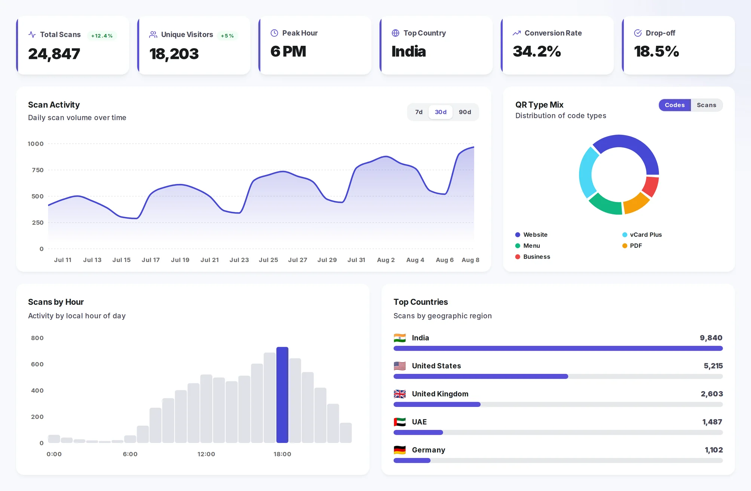The image size is (751, 491).
Task: Click the United Kingdom flag icon
Action: point(400,394)
